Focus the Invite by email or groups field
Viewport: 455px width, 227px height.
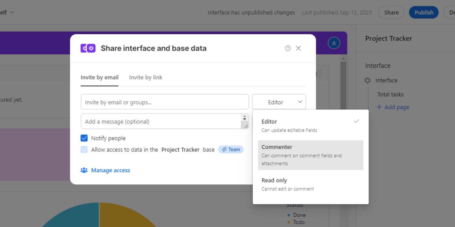(164, 102)
